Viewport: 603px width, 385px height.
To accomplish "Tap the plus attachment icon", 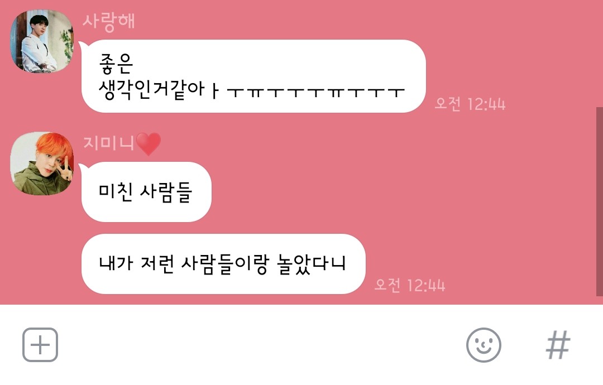I will pos(40,345).
